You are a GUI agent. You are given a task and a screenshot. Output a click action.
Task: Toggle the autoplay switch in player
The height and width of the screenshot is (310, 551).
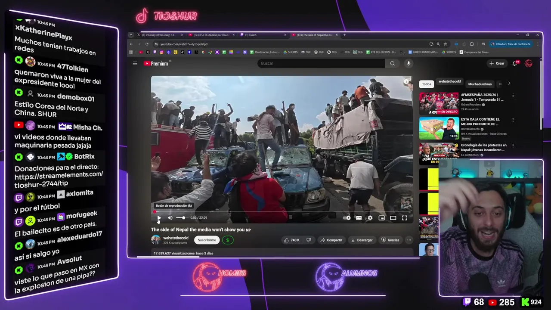pos(347,218)
